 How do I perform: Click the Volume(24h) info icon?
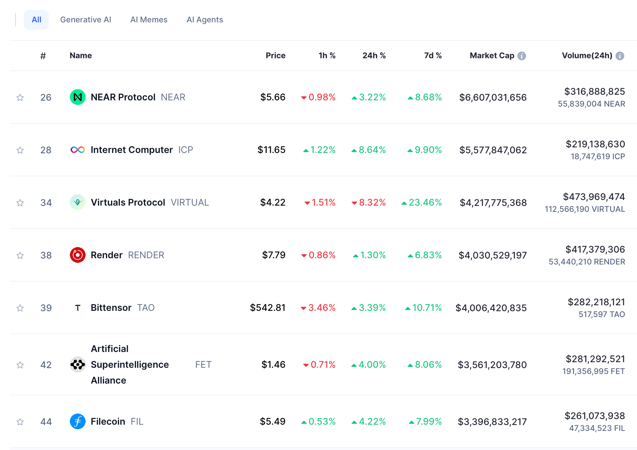click(620, 56)
